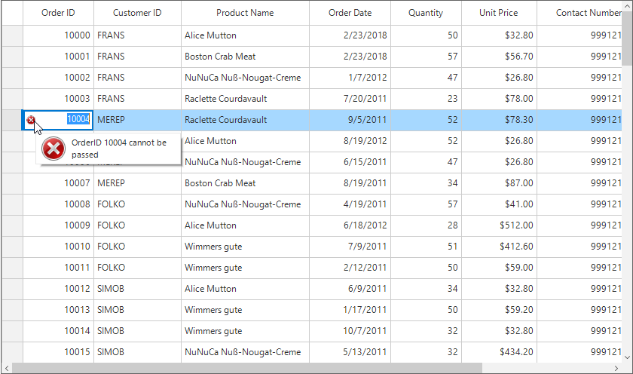Click unit price $59.20

[500, 310]
